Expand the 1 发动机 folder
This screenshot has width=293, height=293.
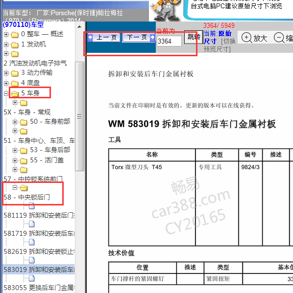click(x=6, y=45)
